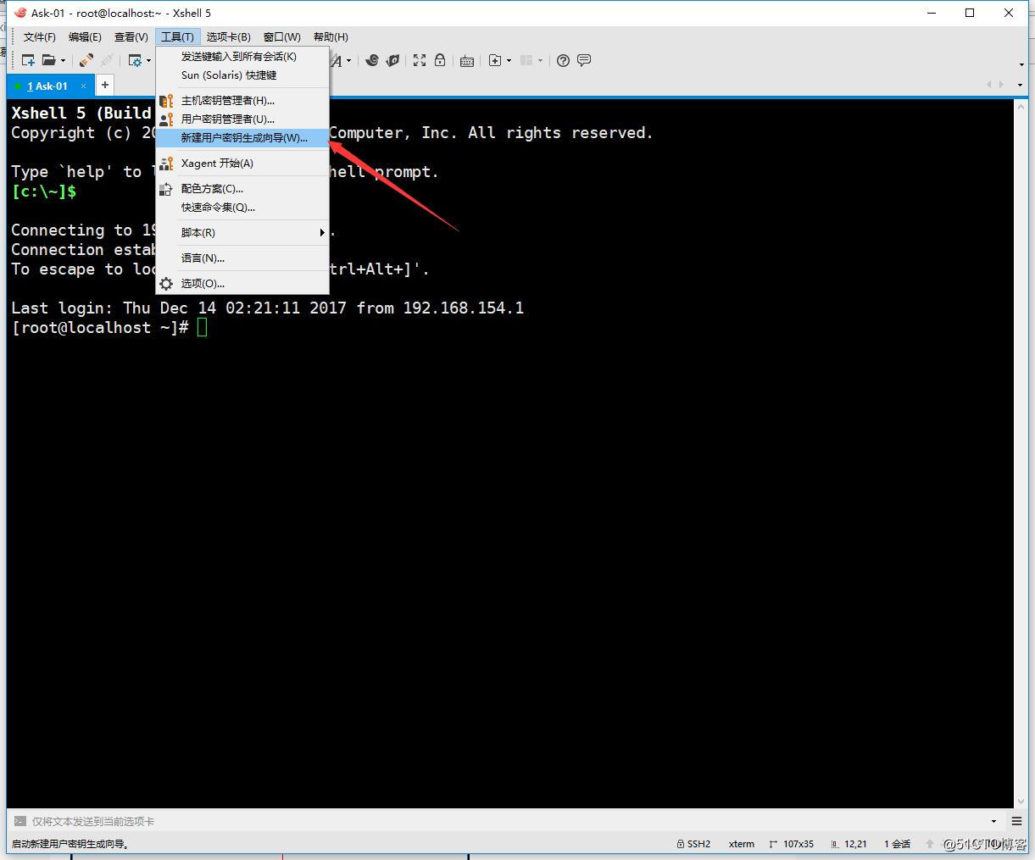This screenshot has width=1035, height=860.
Task: Click the New Session toolbar icon
Action: click(x=28, y=60)
